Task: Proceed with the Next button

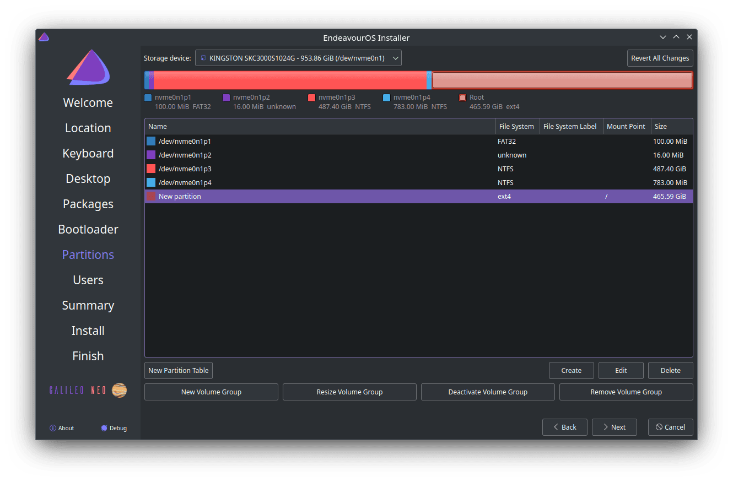Action: (615, 427)
